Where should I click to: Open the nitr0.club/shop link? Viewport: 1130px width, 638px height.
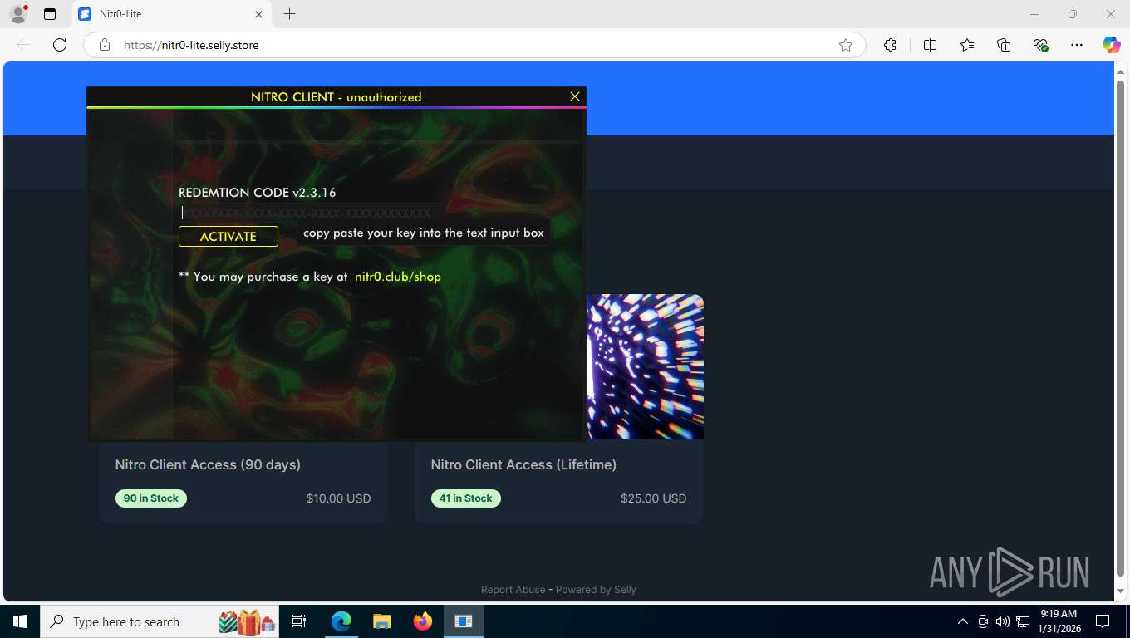tap(398, 277)
